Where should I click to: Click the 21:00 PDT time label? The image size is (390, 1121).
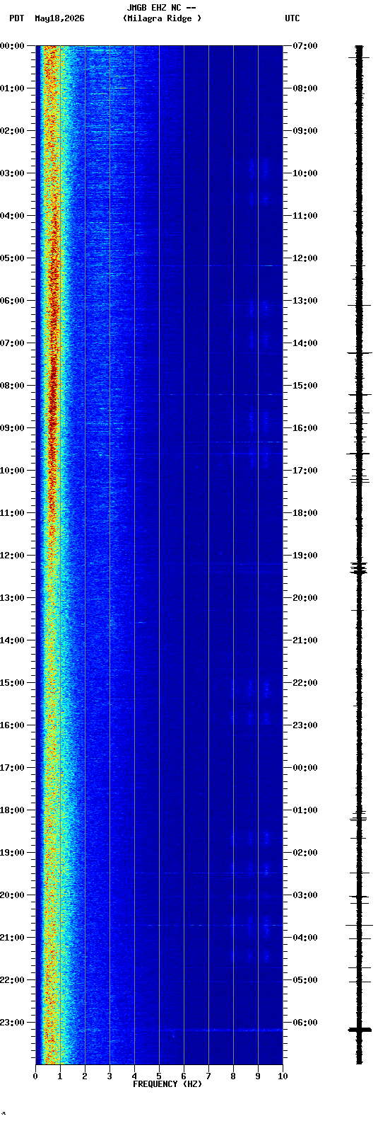(12, 938)
